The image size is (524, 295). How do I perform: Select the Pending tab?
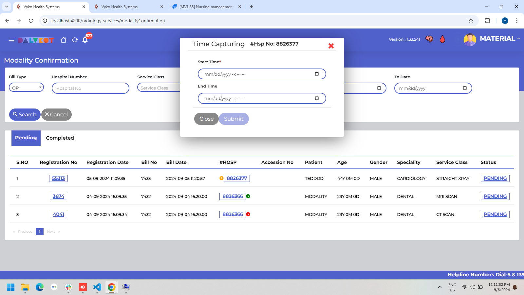click(26, 138)
